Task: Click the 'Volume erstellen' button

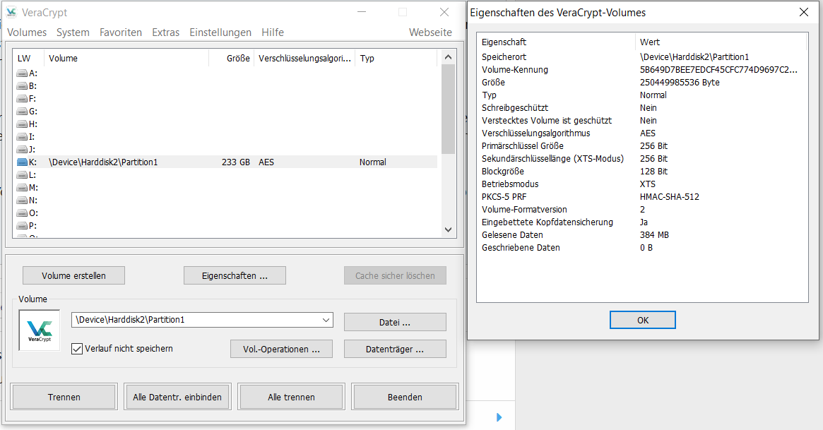Action: [x=74, y=276]
